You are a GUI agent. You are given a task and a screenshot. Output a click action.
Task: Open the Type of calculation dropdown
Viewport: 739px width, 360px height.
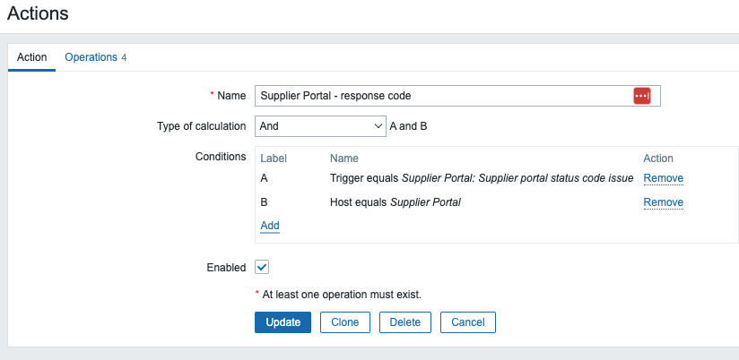(319, 126)
